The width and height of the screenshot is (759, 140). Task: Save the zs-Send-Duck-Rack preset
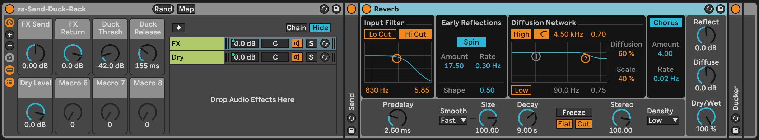[x=336, y=9]
